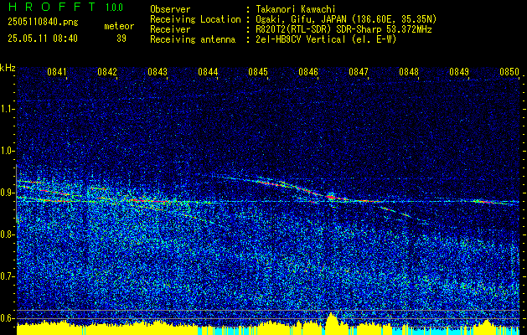Click receiver R820T2(RTL-SDR) SDR-Sharp 53.372MHz text
527x335 pixels.
[x=344, y=29]
